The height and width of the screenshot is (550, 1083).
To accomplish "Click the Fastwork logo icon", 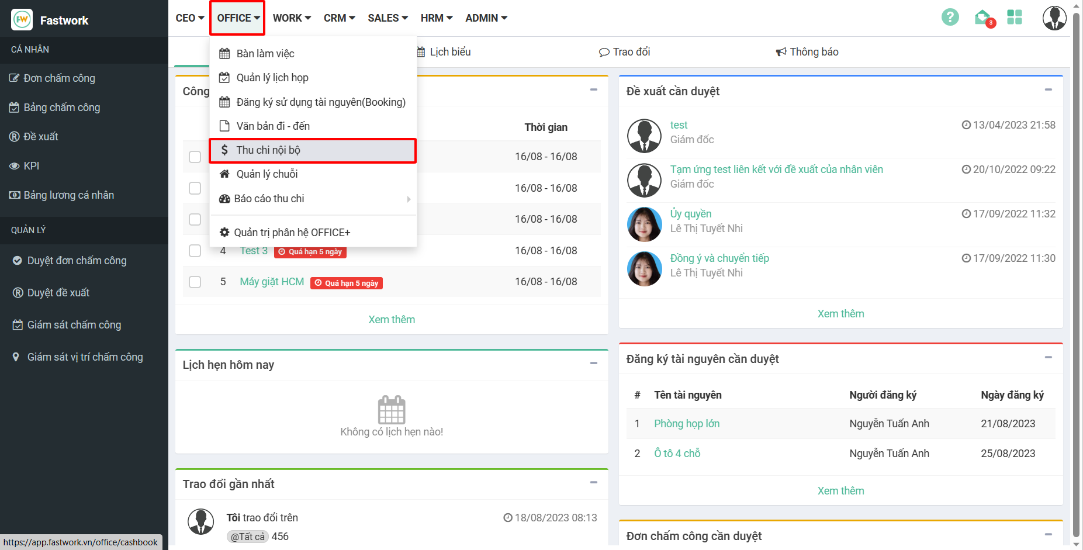I will 22,20.
